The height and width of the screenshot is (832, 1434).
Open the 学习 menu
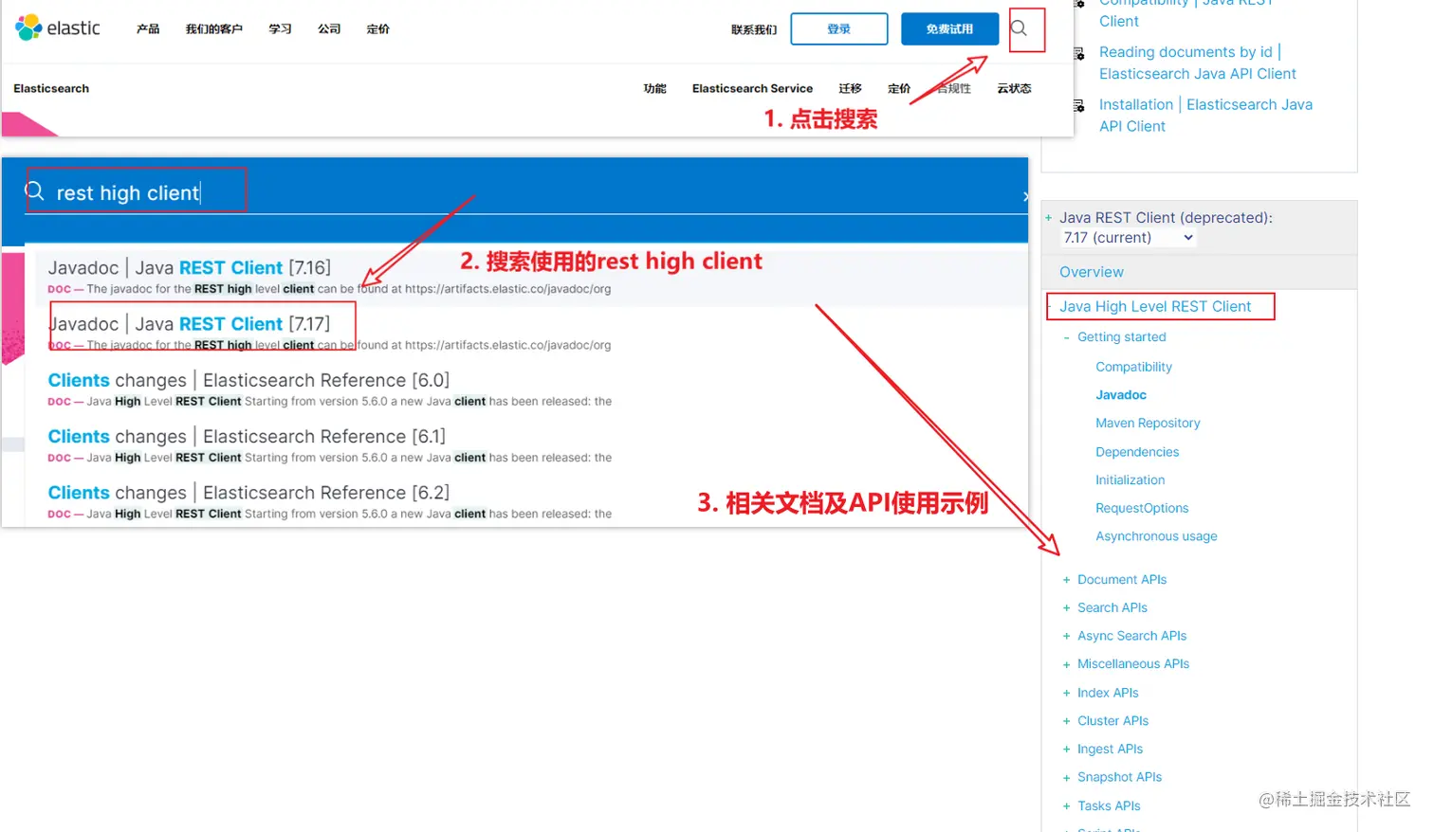(x=280, y=29)
